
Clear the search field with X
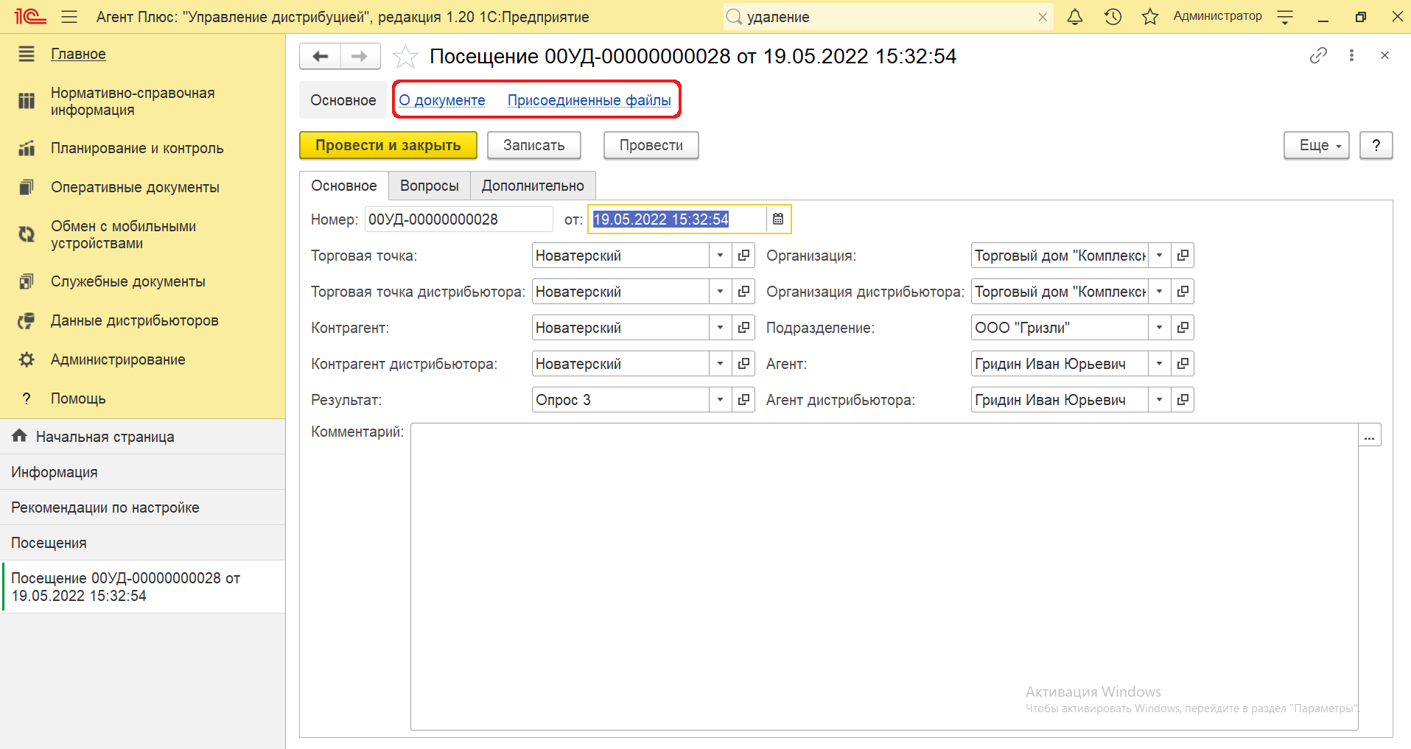coord(1043,17)
